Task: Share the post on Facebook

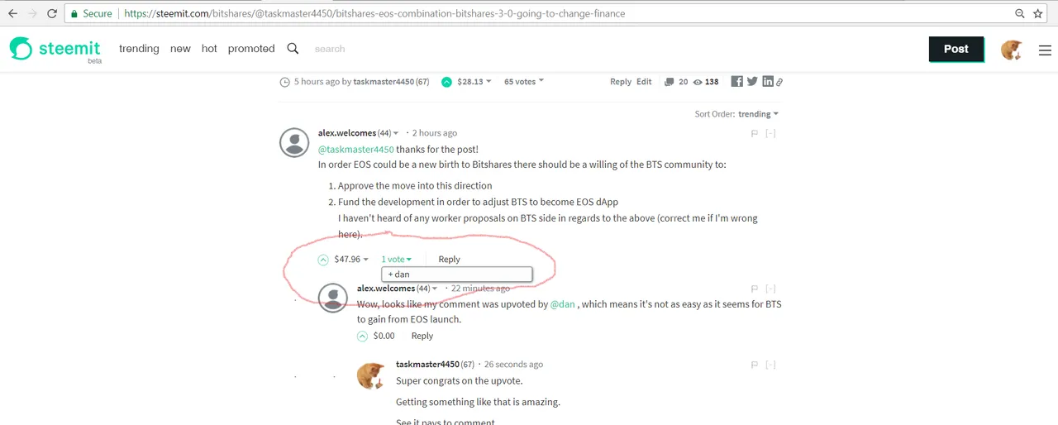Action: [x=736, y=81]
